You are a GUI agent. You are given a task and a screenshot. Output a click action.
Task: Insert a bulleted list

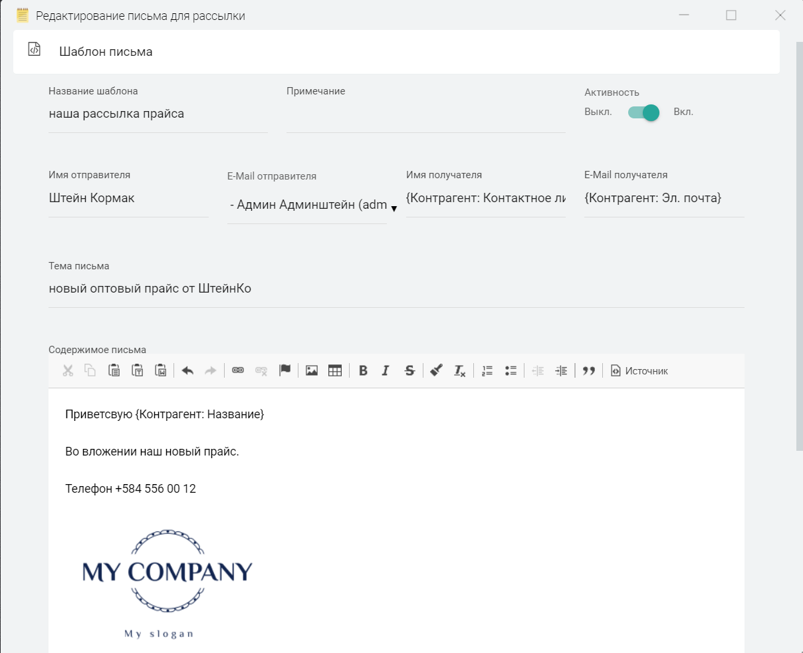point(511,371)
